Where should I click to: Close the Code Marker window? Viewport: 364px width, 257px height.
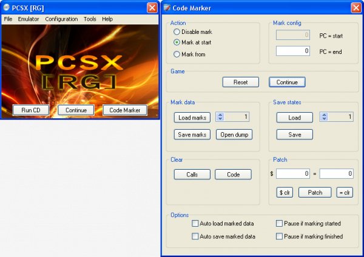pos(356,8)
